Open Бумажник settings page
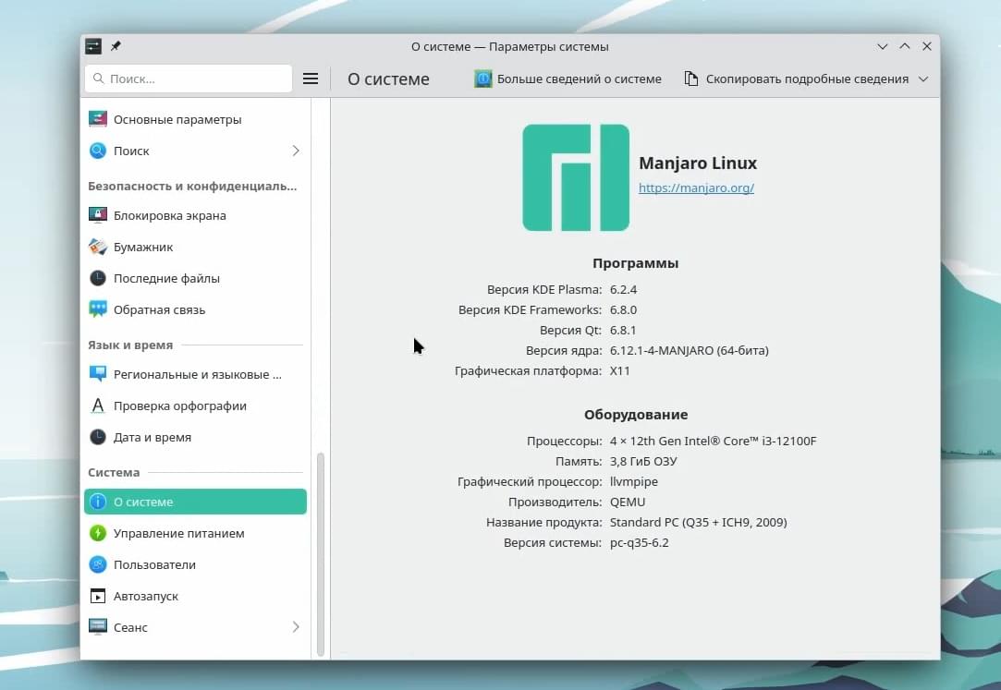 click(x=195, y=247)
